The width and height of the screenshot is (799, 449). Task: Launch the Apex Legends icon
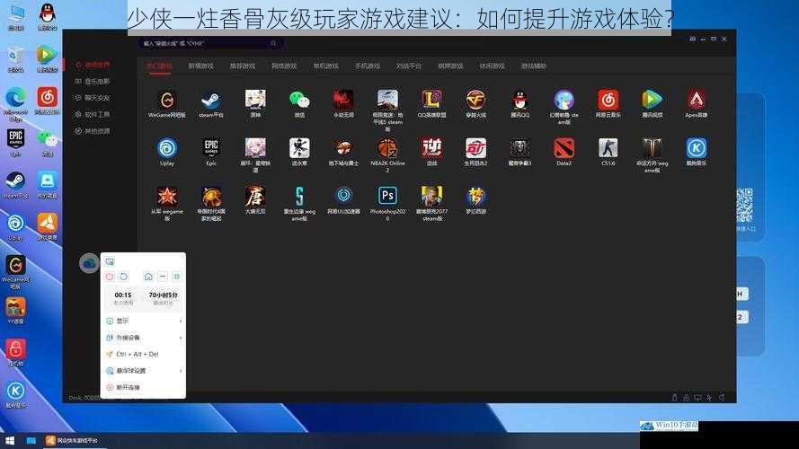tap(696, 101)
